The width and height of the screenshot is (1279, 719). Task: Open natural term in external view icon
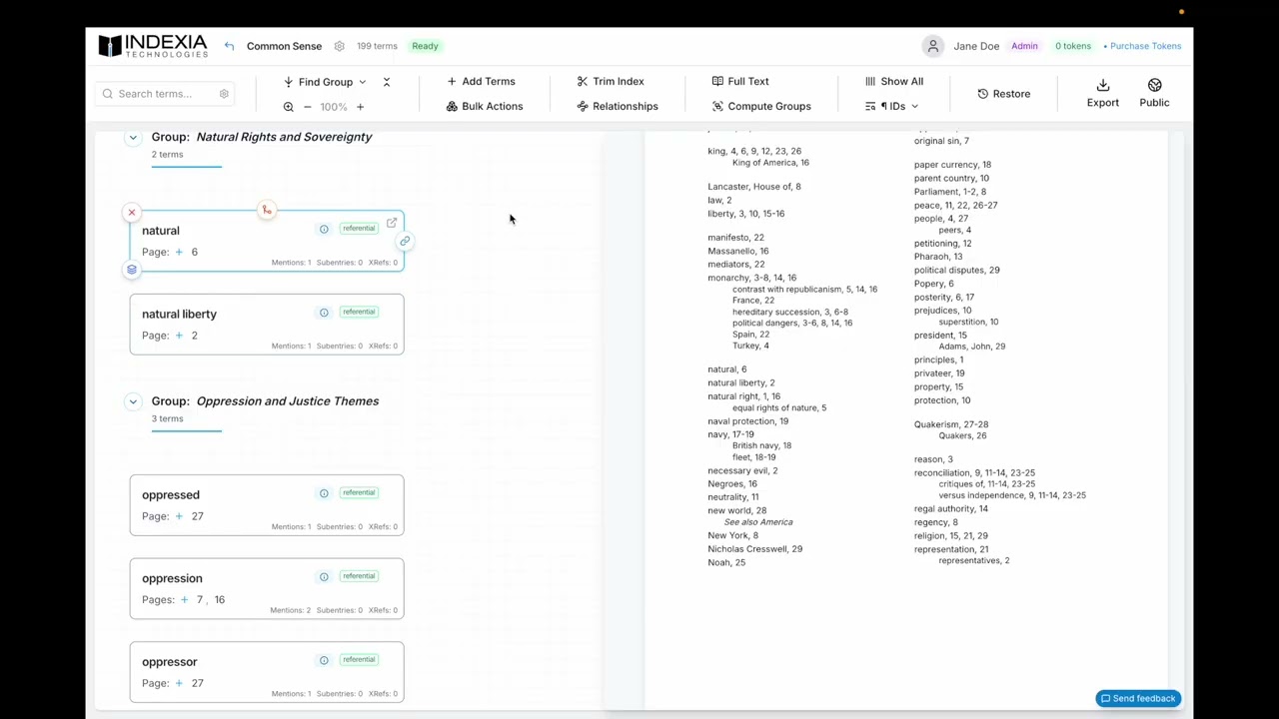click(x=392, y=223)
